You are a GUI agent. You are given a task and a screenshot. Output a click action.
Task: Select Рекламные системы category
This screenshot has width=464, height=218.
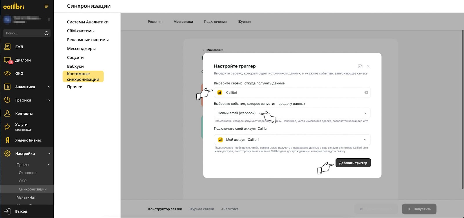88,40
